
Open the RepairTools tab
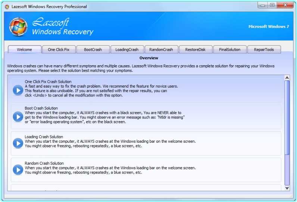(x=264, y=50)
